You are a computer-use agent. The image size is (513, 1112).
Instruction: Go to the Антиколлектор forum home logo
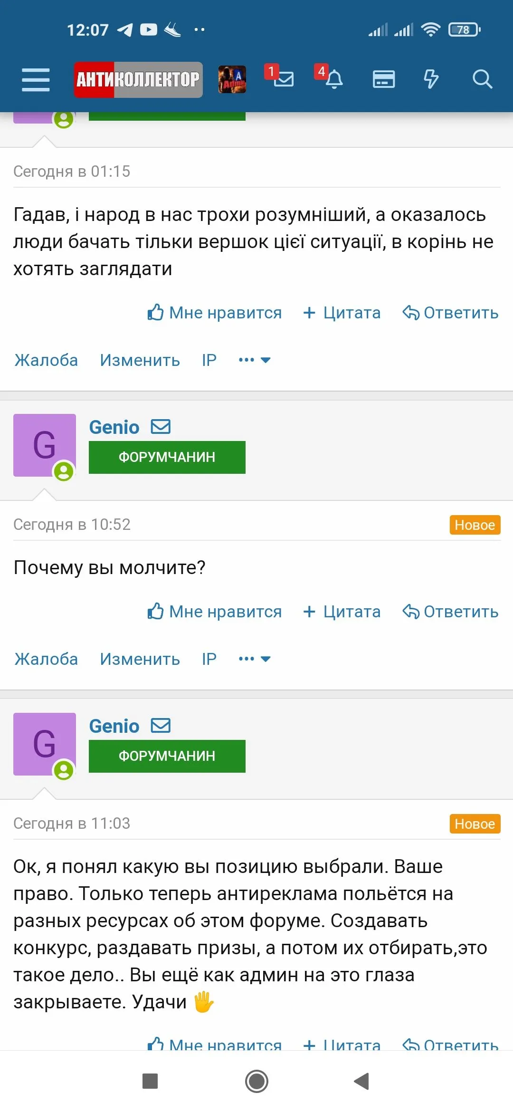pos(138,79)
